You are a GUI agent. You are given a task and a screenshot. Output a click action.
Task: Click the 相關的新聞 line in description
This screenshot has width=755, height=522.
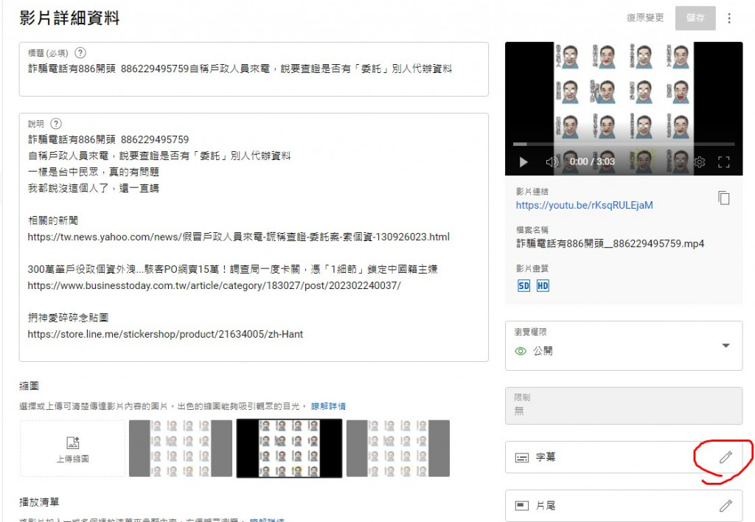coord(53,220)
